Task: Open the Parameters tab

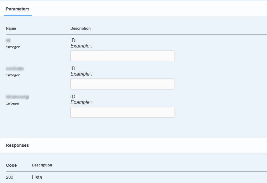Action: 18,9
